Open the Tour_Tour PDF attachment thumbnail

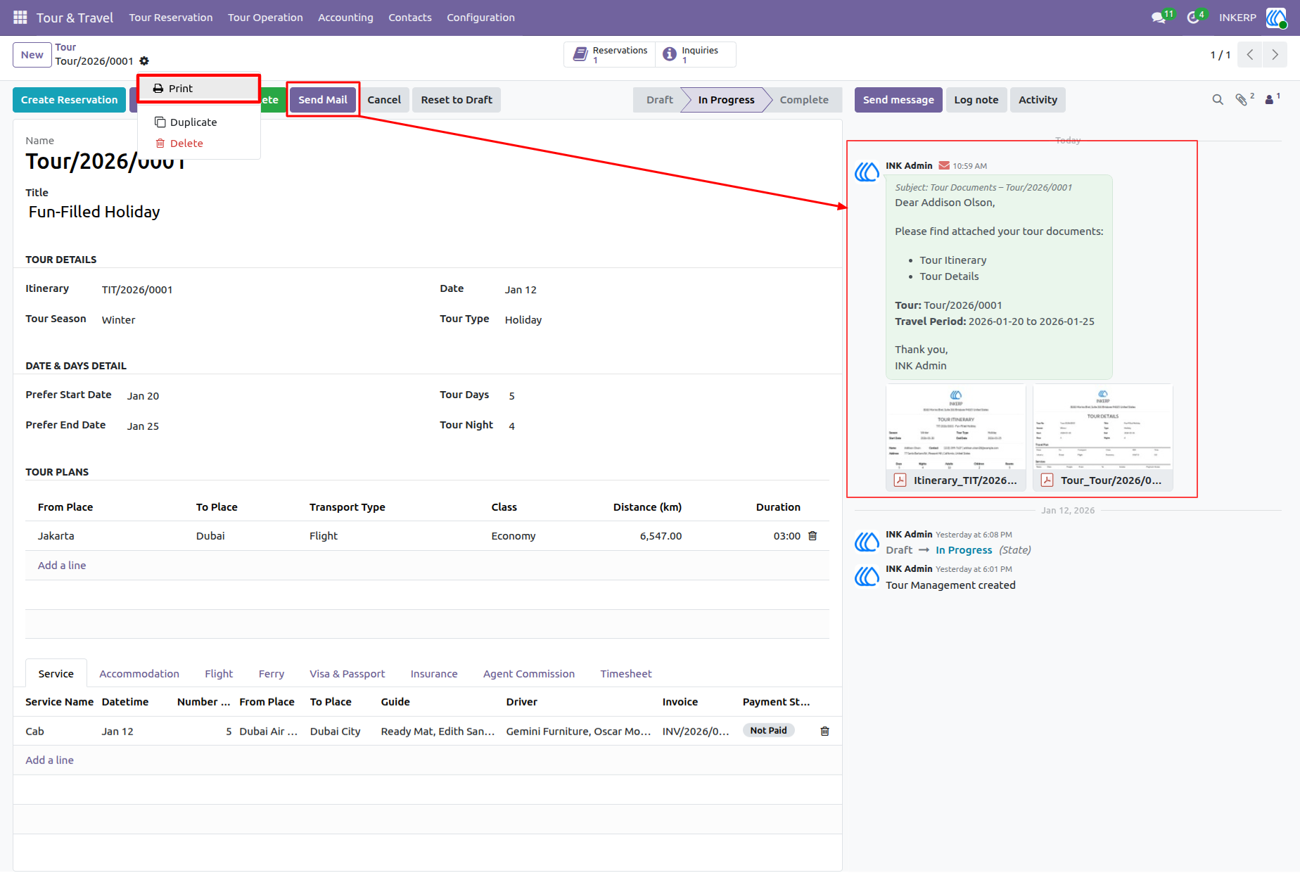[x=1103, y=437]
